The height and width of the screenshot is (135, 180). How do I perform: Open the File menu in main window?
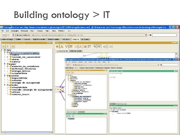(2, 31)
